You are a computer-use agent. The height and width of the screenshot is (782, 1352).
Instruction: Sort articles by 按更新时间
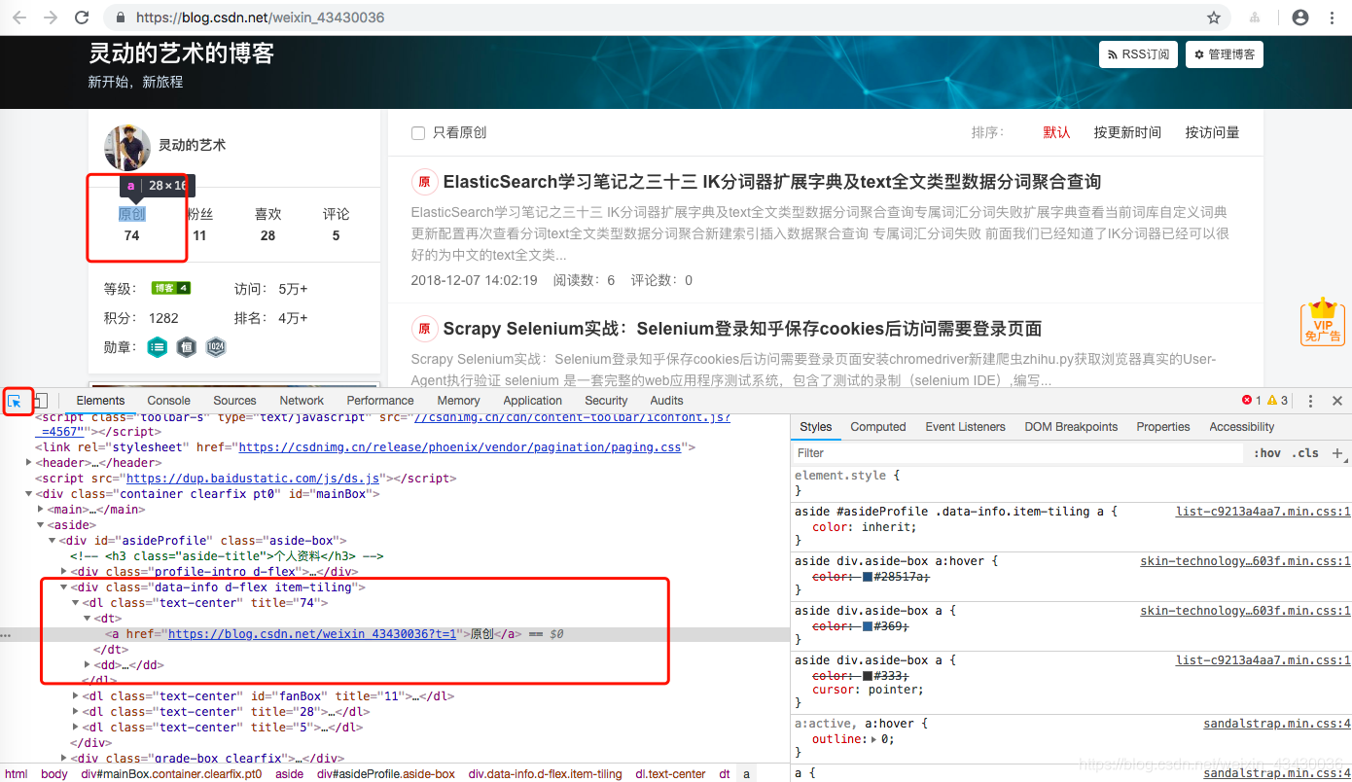(1127, 132)
